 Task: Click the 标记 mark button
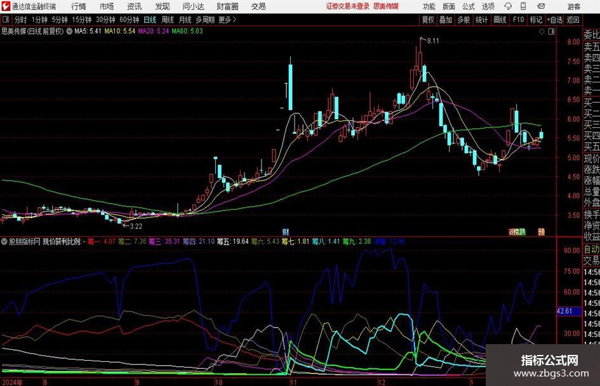point(536,20)
